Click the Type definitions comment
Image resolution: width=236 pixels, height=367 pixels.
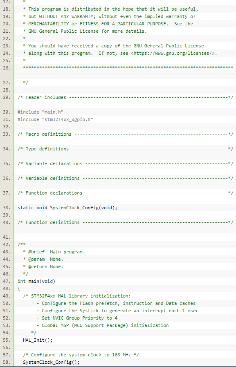click(126, 149)
